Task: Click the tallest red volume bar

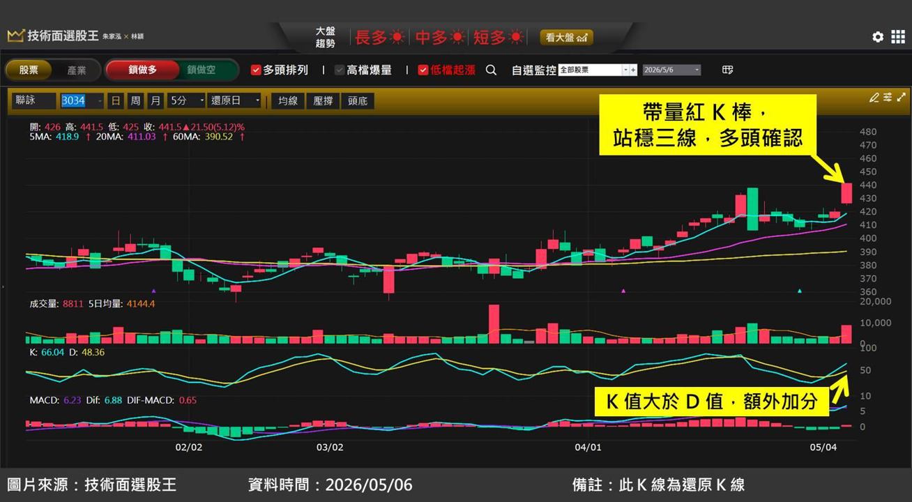Action: [x=494, y=324]
